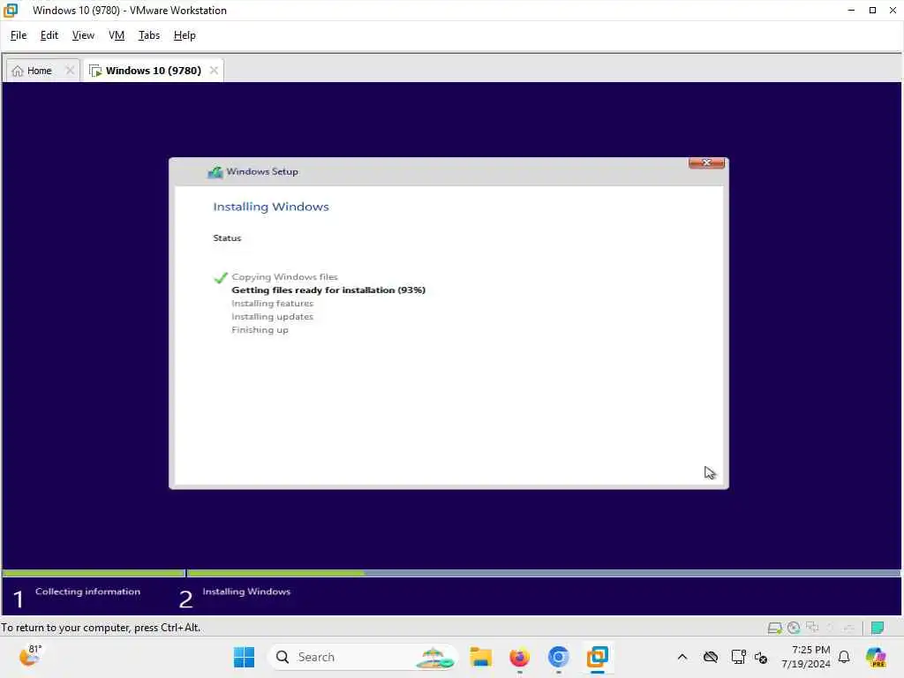Click the hard disk device icon in VMware status bar
The image size is (904, 678).
click(775, 628)
